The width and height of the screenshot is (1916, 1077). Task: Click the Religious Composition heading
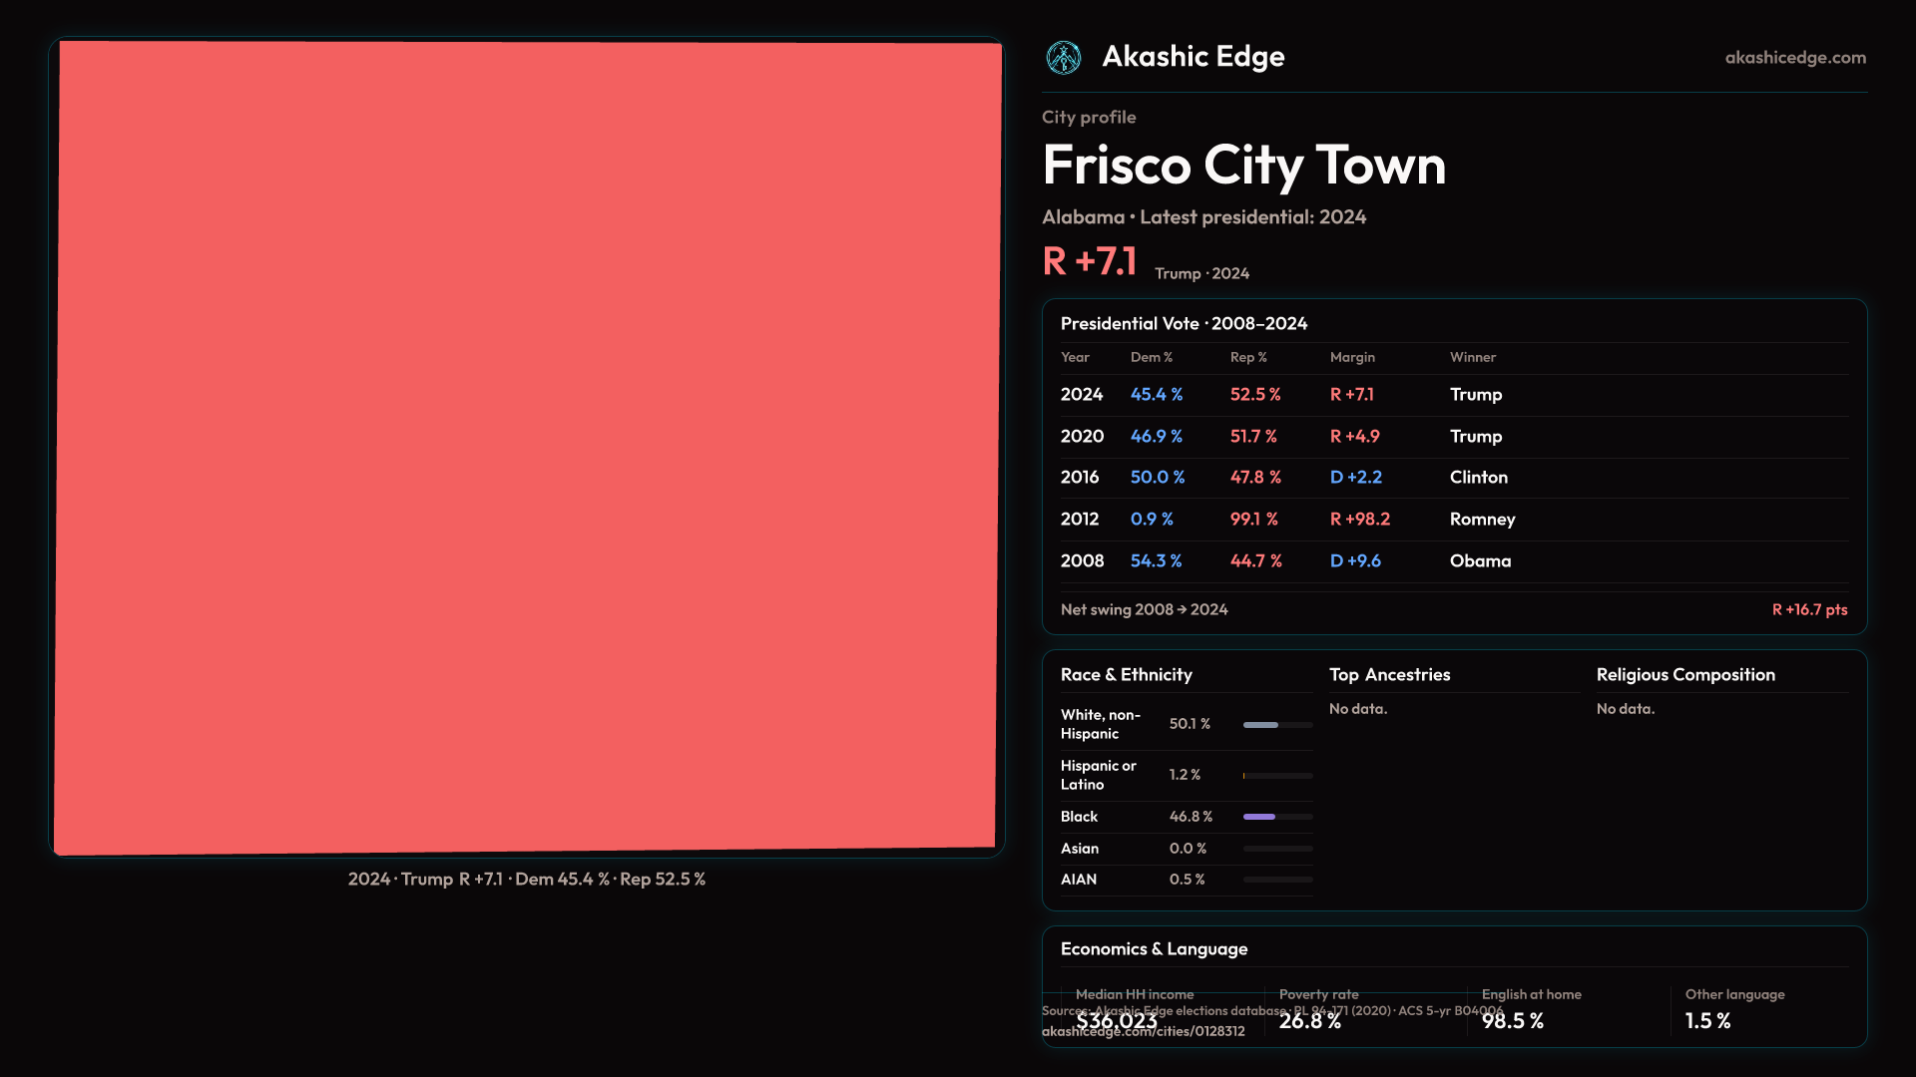(x=1684, y=675)
